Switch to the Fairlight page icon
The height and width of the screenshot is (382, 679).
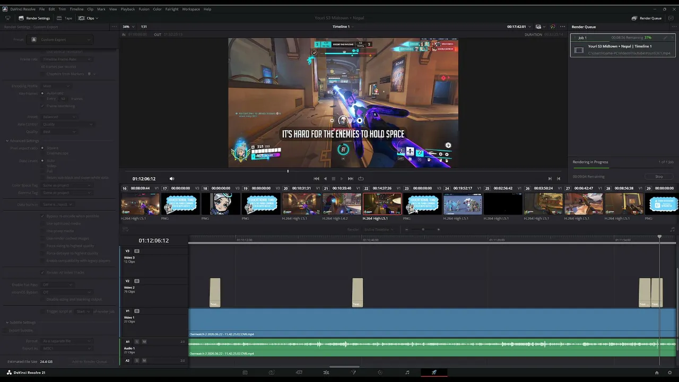(407, 372)
